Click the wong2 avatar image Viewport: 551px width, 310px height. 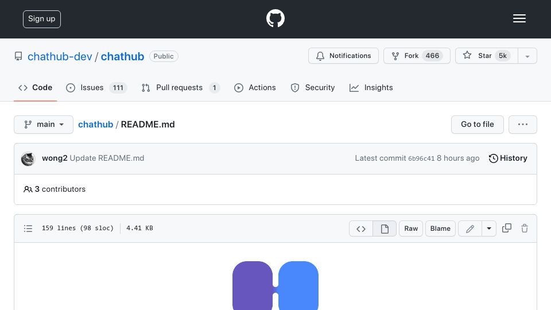pos(28,159)
